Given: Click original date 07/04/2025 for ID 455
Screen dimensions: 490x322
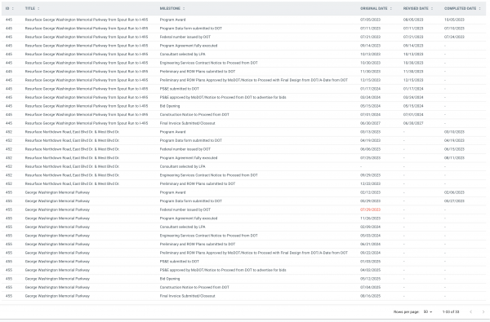Looking at the screenshot, I should click(x=370, y=288).
